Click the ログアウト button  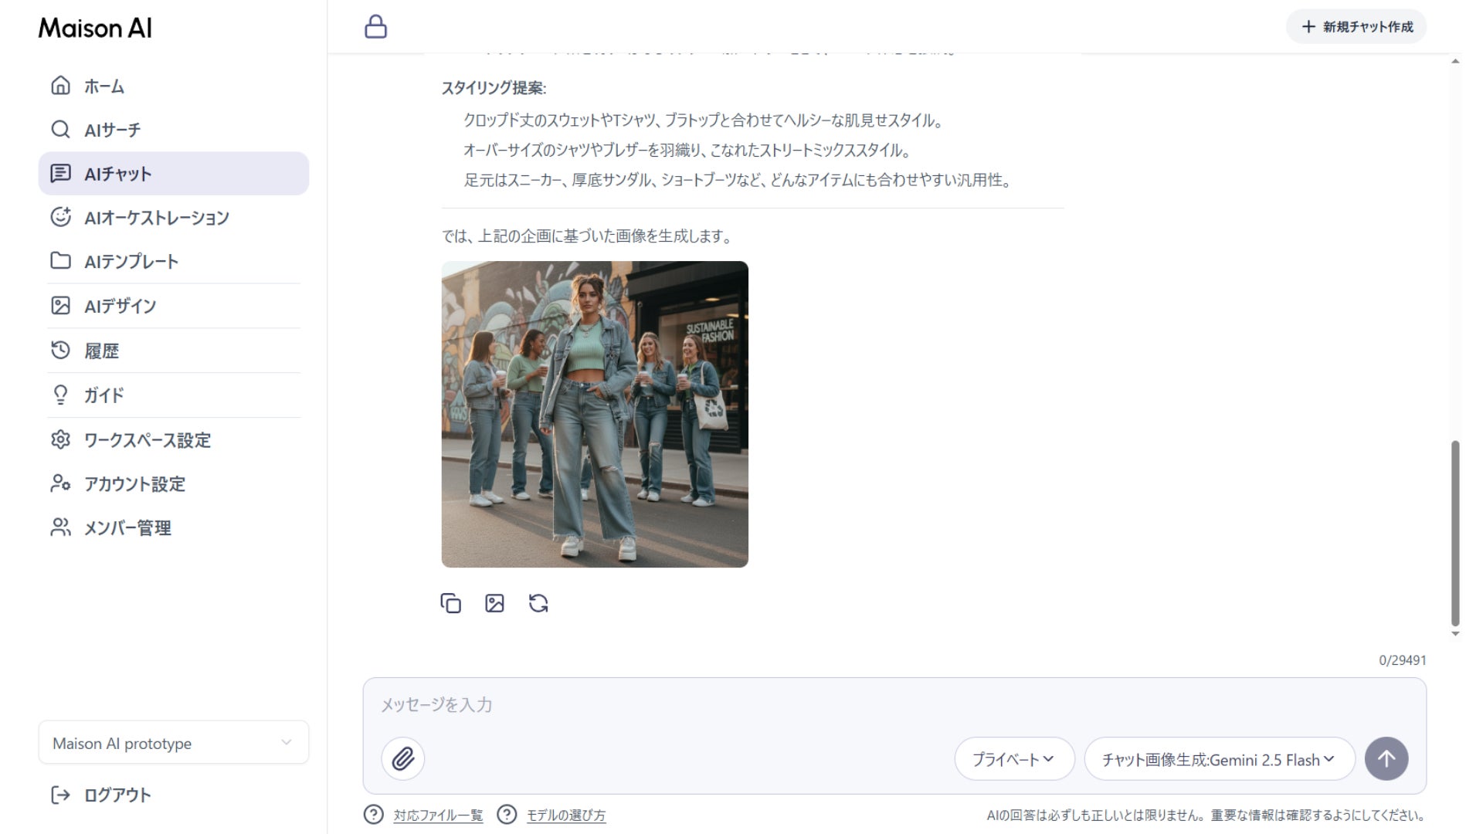(117, 795)
